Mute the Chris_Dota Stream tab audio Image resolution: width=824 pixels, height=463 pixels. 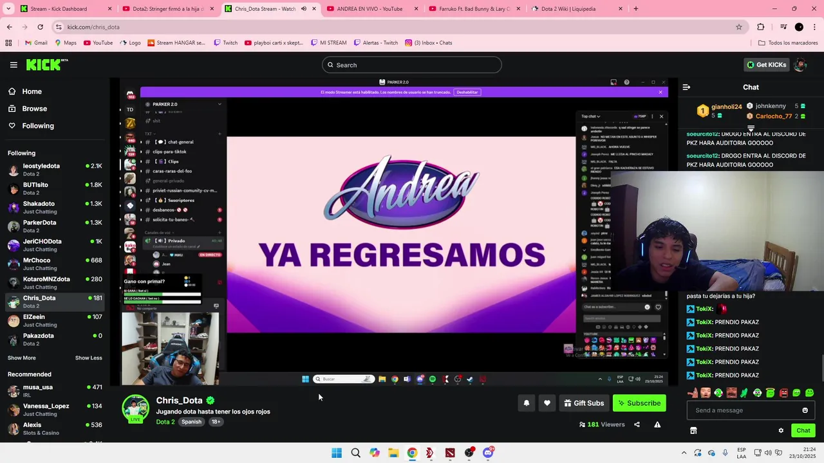[304, 9]
